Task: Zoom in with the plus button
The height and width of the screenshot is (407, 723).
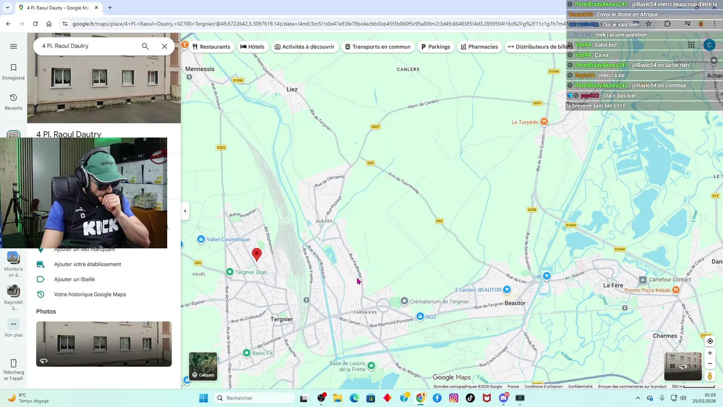Action: click(710, 353)
